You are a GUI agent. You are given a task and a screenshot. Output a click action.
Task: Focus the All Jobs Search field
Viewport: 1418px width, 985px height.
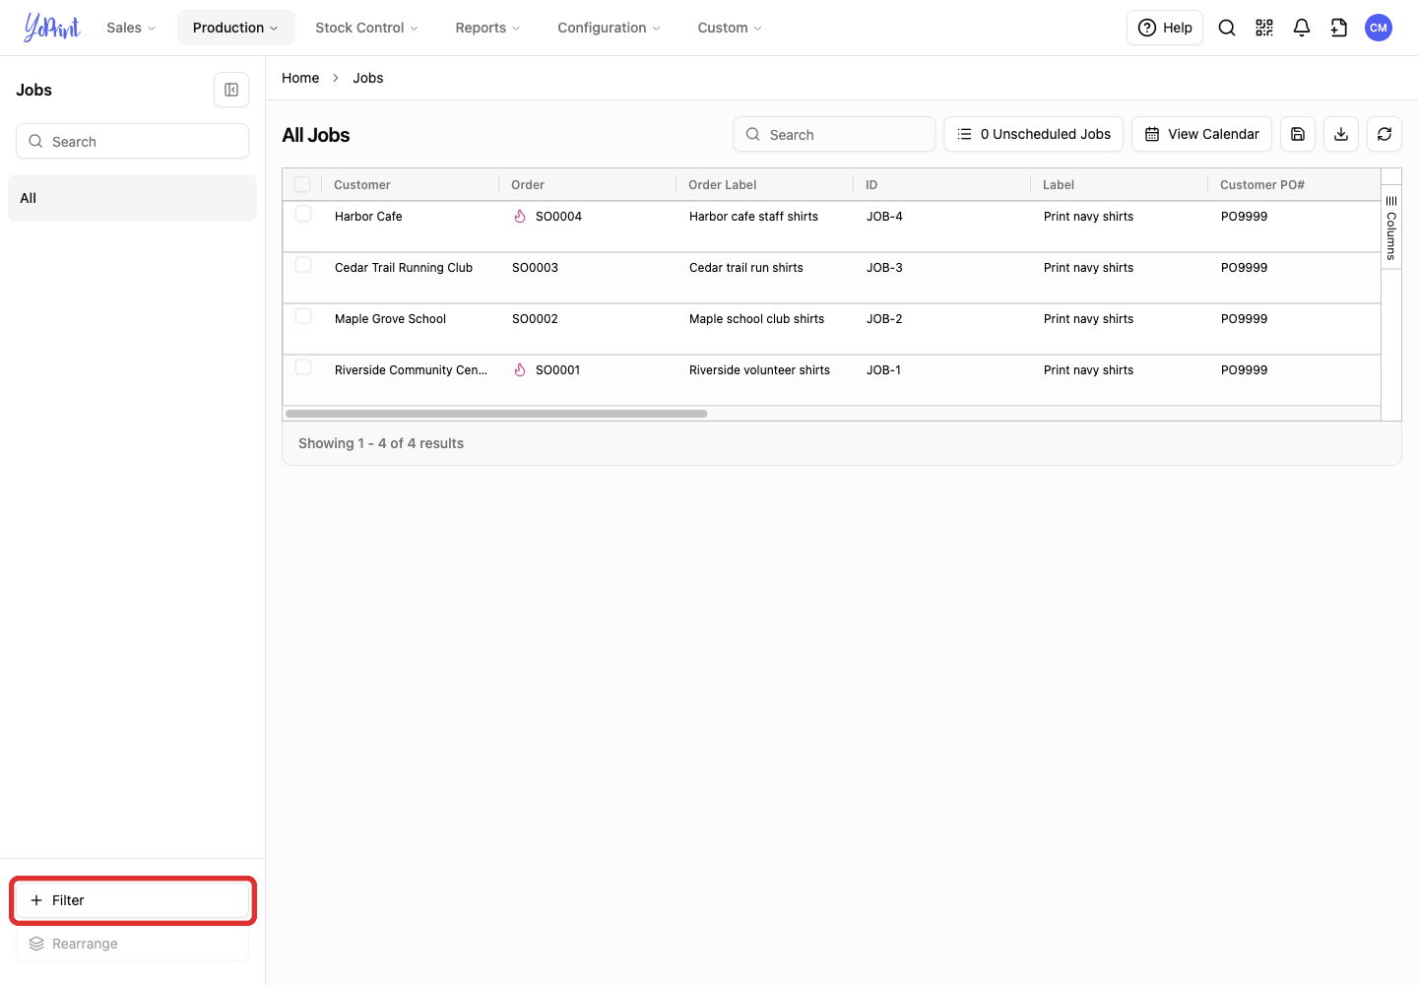(x=834, y=134)
